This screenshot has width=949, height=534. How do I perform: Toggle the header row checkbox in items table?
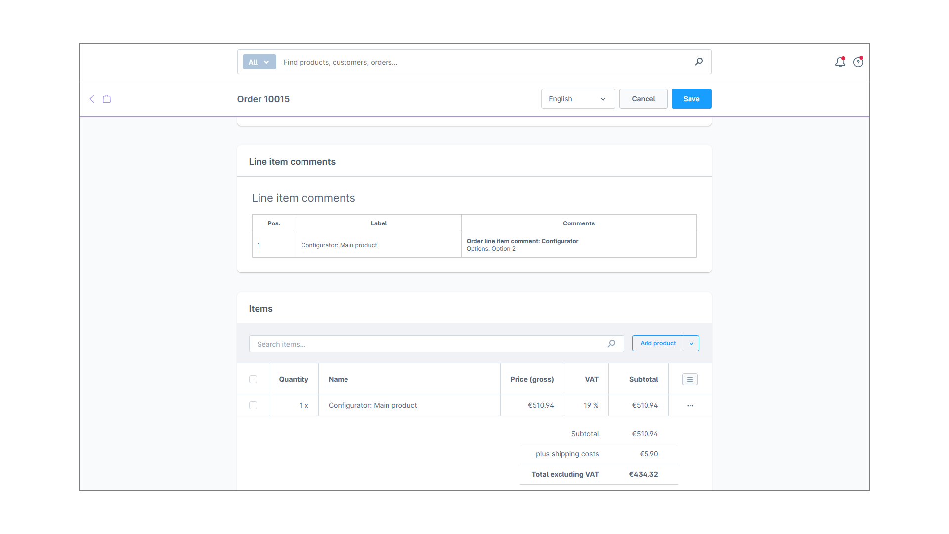pyautogui.click(x=253, y=379)
